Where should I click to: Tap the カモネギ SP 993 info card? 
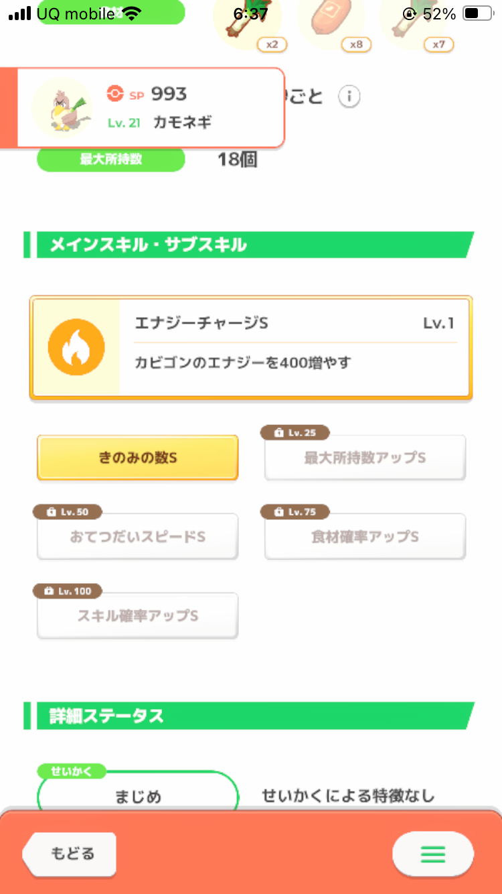tap(143, 108)
